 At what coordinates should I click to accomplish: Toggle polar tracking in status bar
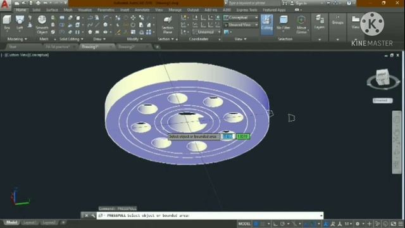pyautogui.click(x=282, y=224)
